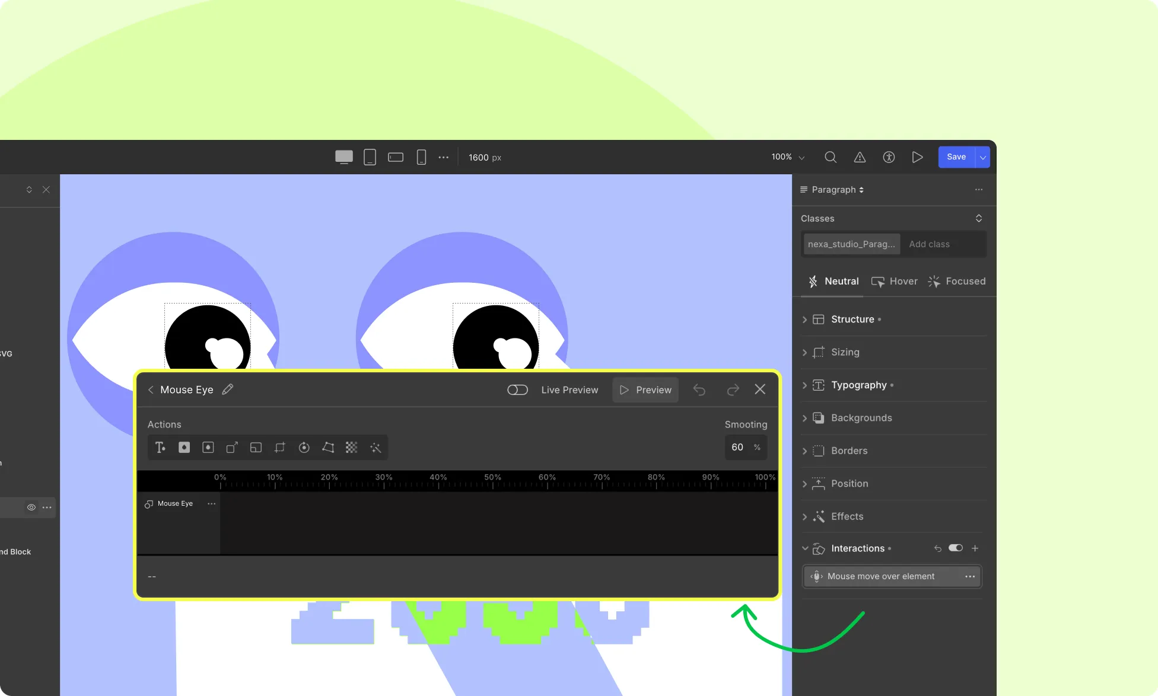This screenshot has width=1158, height=696.
Task: Toggle the Live Preview switch
Action: tap(517, 389)
